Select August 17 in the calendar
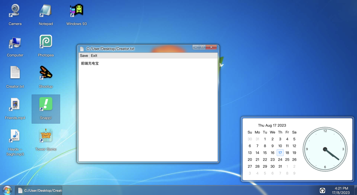 280,153
